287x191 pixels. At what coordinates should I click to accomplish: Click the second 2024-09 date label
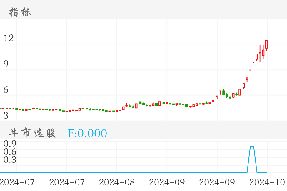coord(217,182)
